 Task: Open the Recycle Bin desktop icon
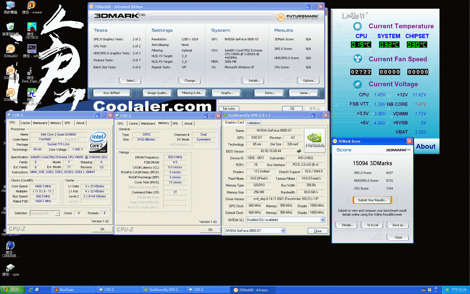10,29
